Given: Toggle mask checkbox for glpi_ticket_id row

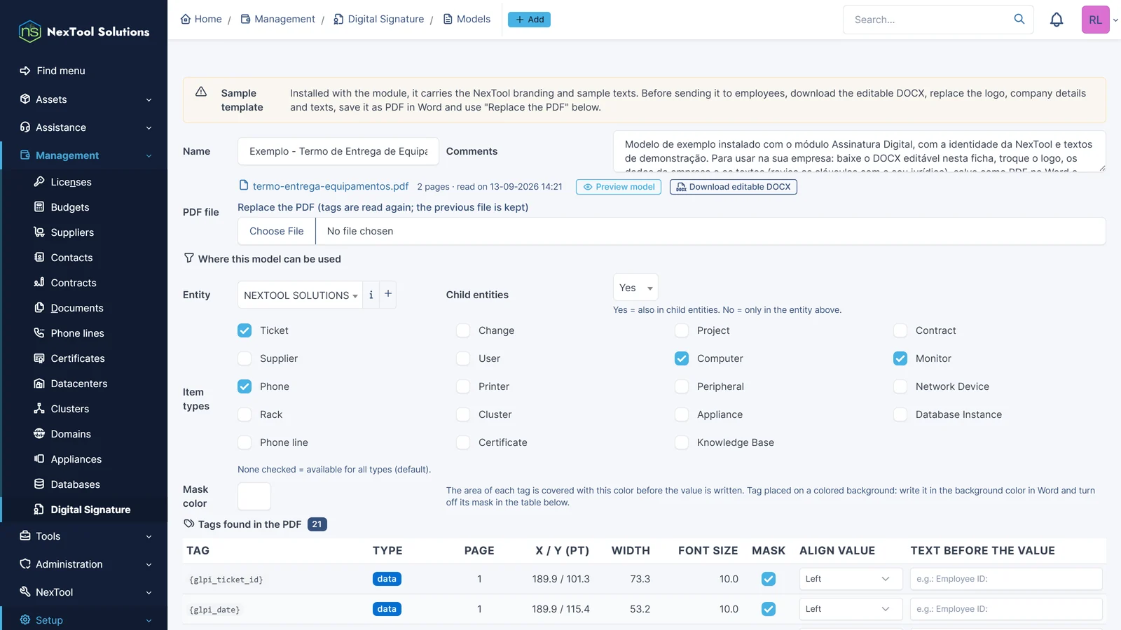Looking at the screenshot, I should click(x=769, y=579).
